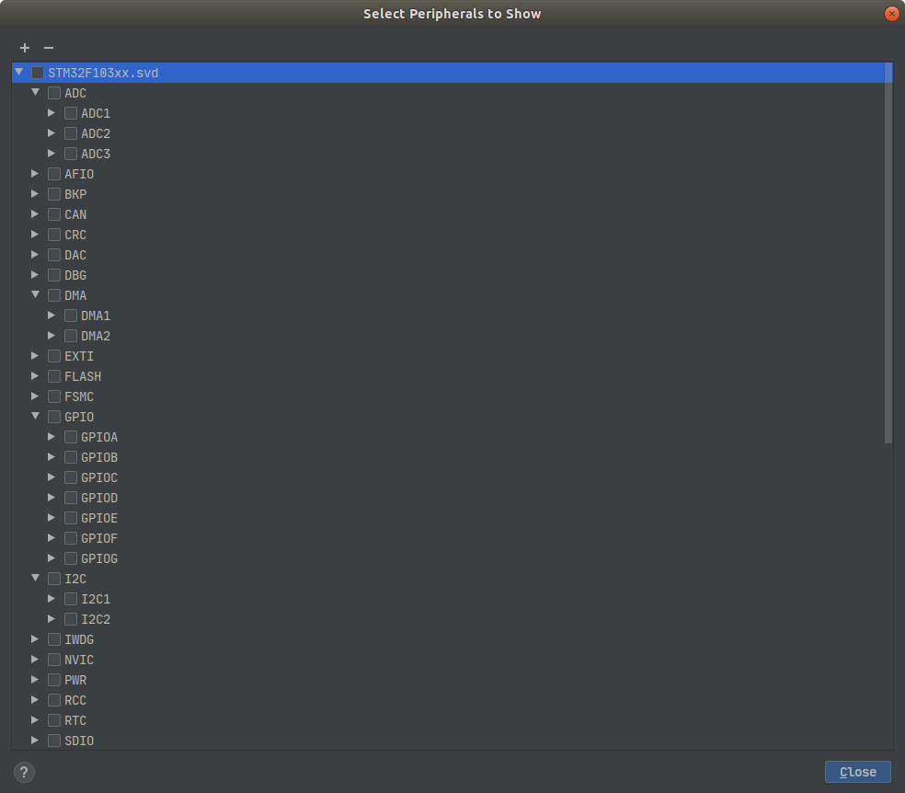Close the dialog with the red X
The height and width of the screenshot is (793, 905).
tap(891, 13)
